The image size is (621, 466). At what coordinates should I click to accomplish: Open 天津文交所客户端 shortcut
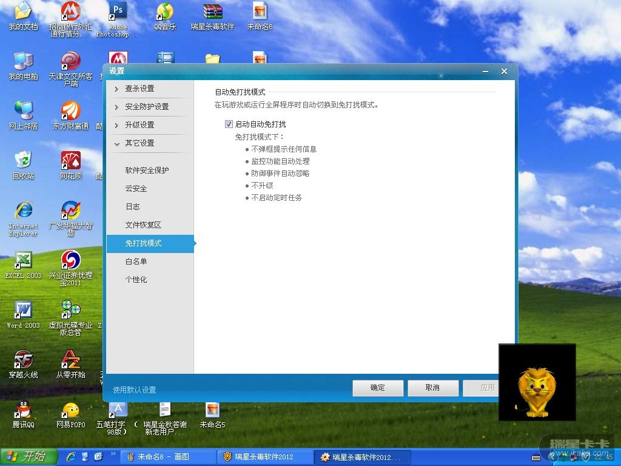pyautogui.click(x=70, y=69)
